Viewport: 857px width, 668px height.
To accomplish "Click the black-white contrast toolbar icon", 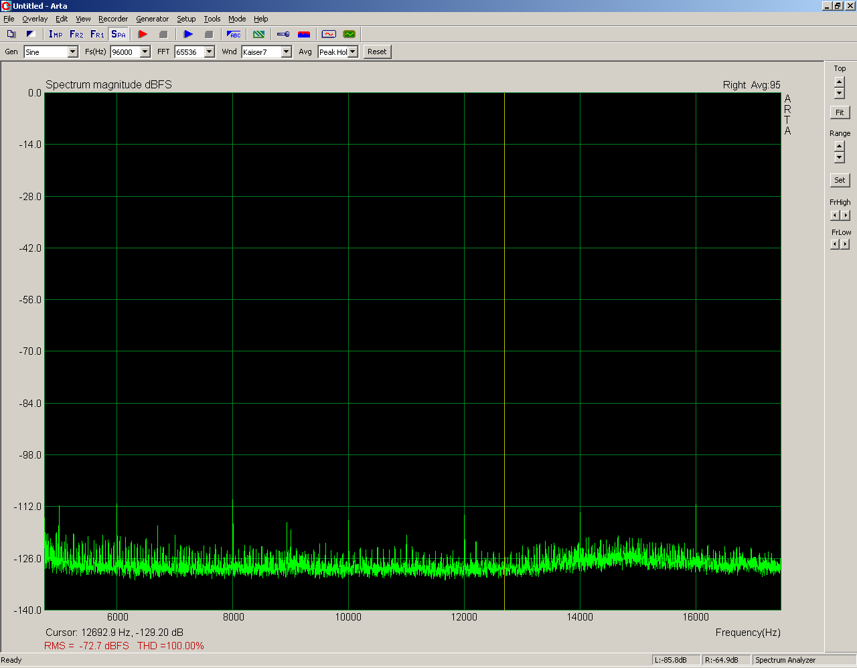I will [x=30, y=34].
